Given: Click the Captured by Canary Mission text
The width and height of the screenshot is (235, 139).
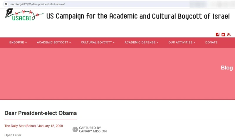Looking at the screenshot, I should (x=93, y=129).
